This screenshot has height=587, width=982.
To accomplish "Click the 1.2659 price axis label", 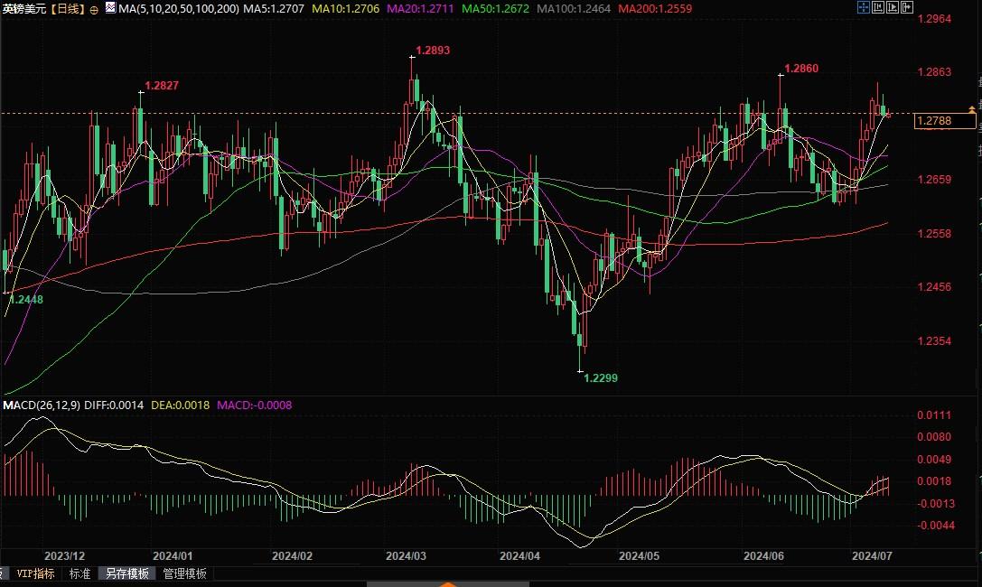I will tap(934, 180).
